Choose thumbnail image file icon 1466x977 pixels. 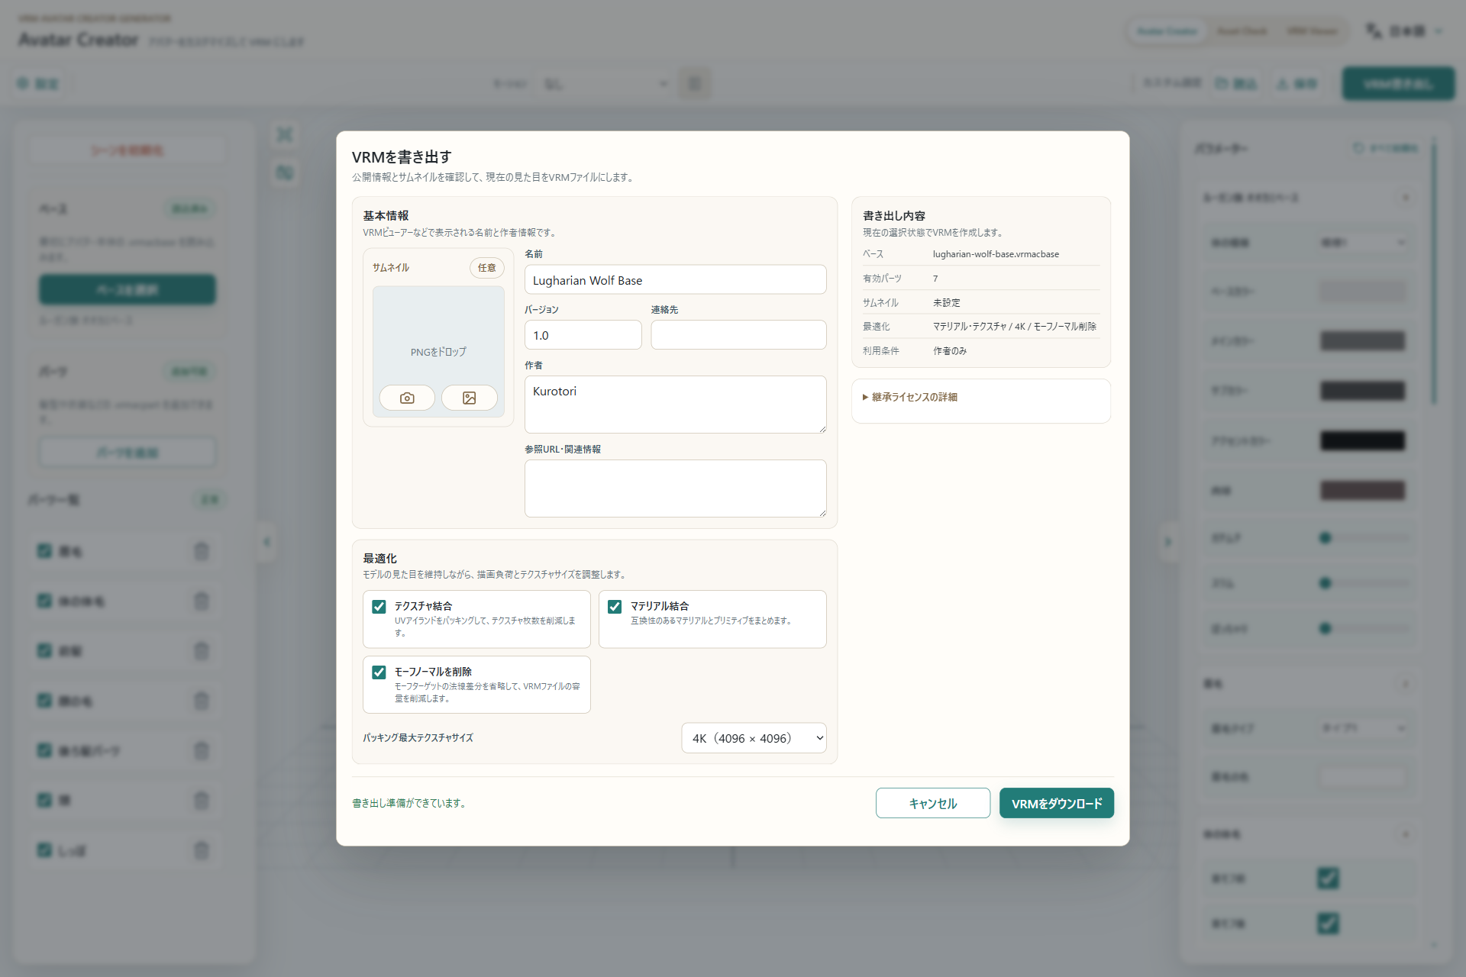click(x=469, y=398)
